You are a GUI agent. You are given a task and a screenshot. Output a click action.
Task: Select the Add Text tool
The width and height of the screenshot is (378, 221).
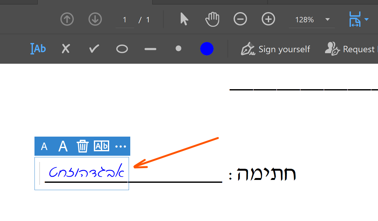pos(38,49)
